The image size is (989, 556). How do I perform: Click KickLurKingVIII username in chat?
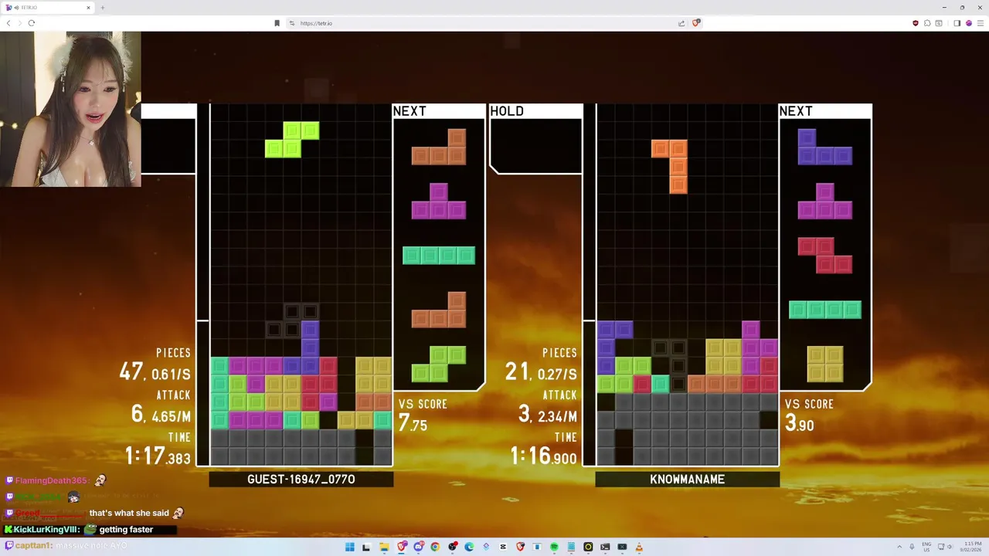tap(46, 530)
